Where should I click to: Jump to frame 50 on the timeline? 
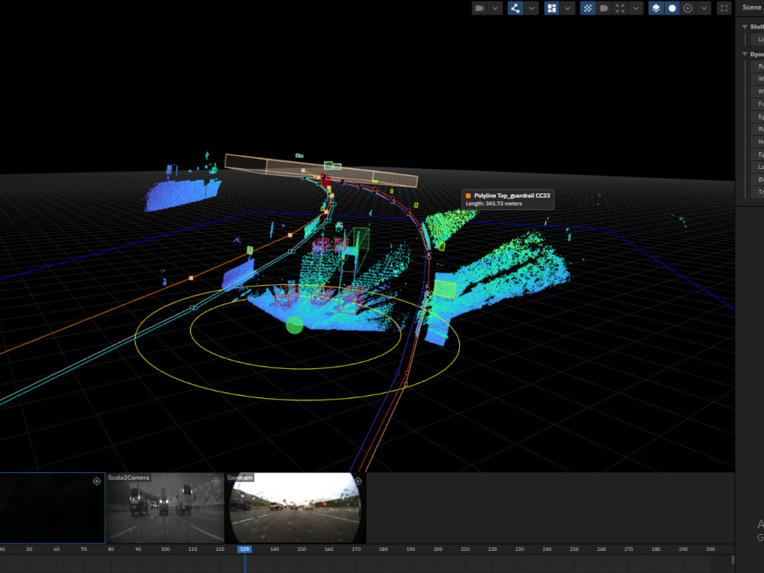tap(29, 549)
